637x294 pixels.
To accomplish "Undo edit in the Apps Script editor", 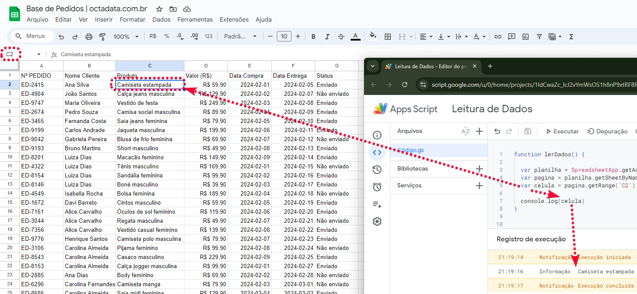I will pos(497,131).
